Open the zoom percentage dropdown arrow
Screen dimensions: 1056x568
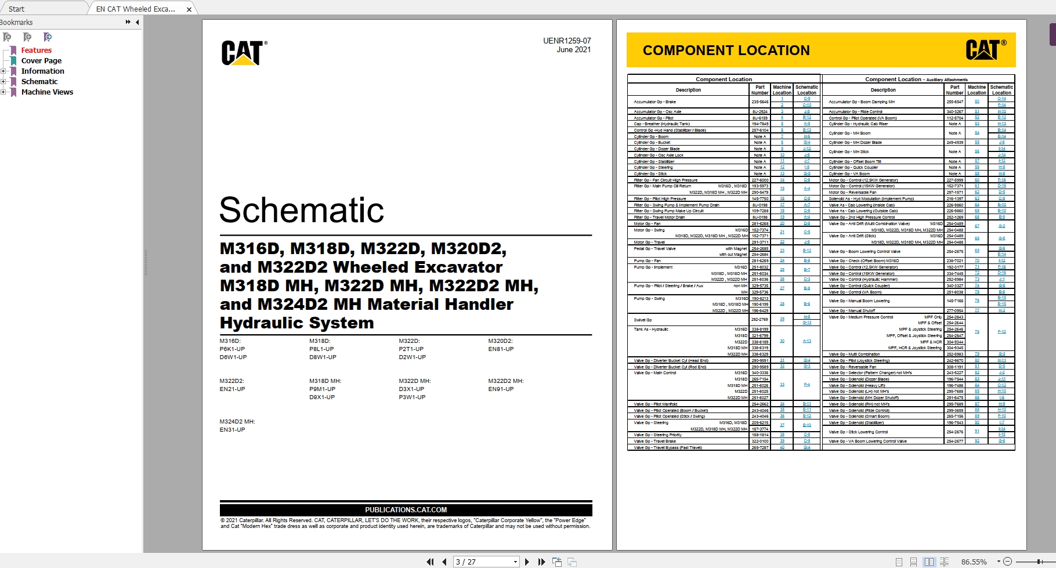click(x=999, y=562)
